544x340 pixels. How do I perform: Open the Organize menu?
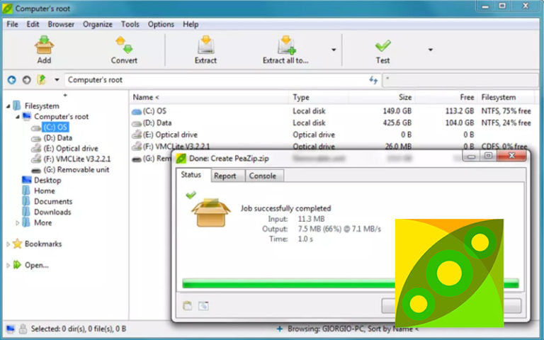[97, 24]
